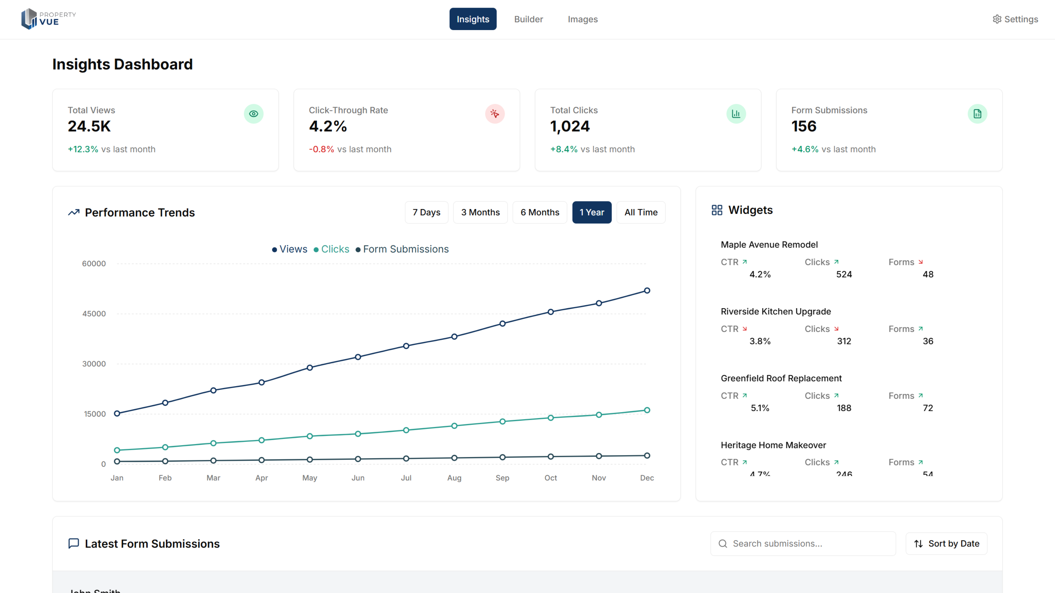
Task: Click the -0.8% change text
Action: coord(321,149)
